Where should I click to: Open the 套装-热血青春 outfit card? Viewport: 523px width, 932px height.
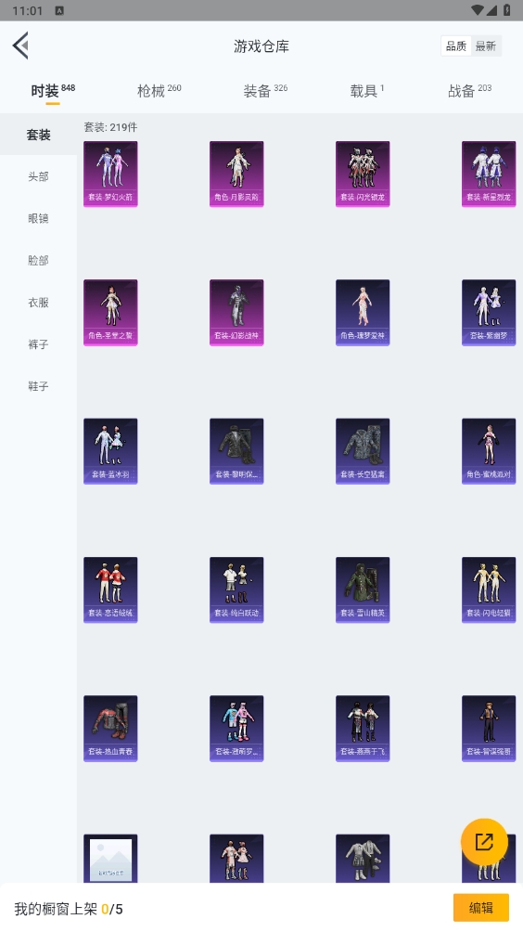(110, 729)
